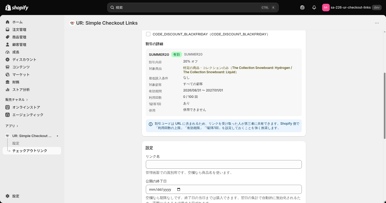The width and height of the screenshot is (386, 203).
Task: Click the growth icon beside 成長
Action: tap(8, 52)
